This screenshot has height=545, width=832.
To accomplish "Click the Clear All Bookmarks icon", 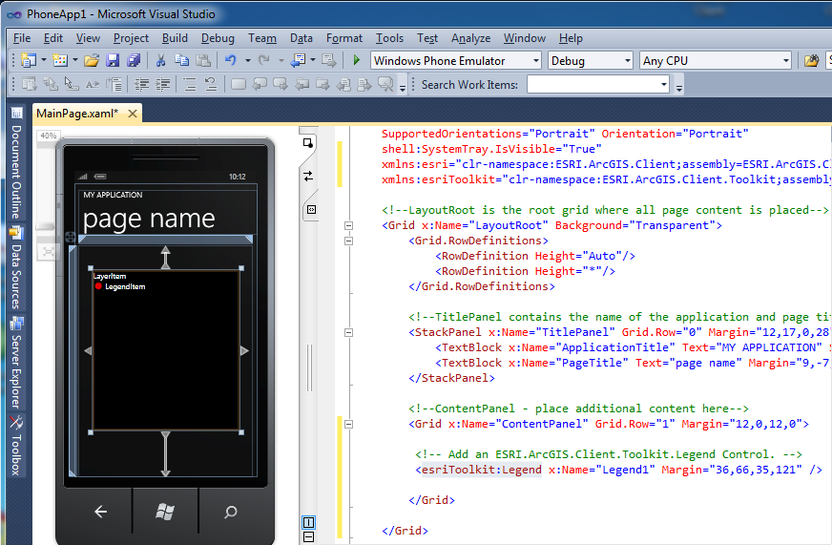I will (x=385, y=84).
